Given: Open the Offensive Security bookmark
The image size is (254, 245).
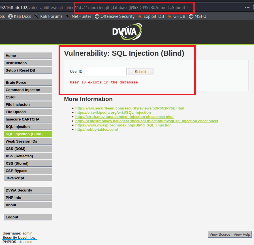Looking at the screenshot, I should point(115,16).
